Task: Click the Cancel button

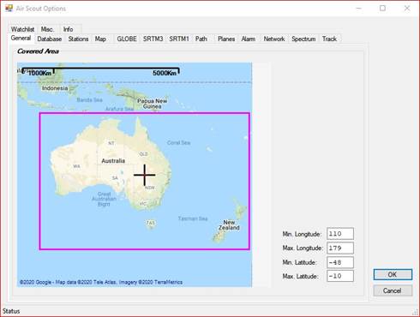Action: (x=393, y=290)
